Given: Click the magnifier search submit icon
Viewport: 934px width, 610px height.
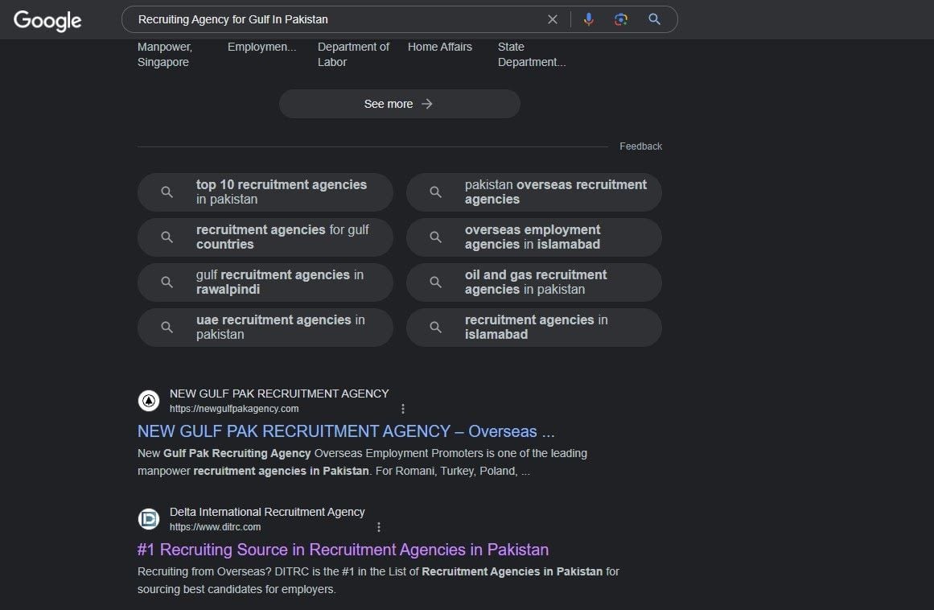Looking at the screenshot, I should [x=654, y=19].
